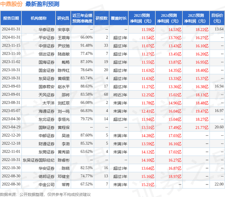Select the 2024预测净利润 column header
Viewport: 225px width, 197px height.
click(x=169, y=18)
